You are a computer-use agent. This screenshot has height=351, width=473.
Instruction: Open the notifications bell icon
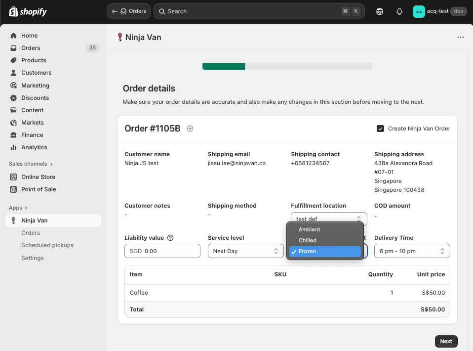[x=399, y=11]
